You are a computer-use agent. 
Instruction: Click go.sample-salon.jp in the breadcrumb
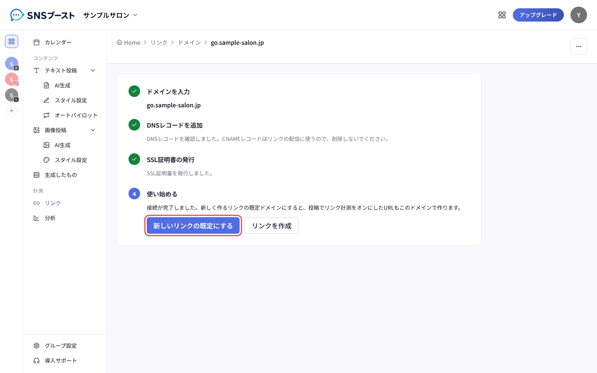tap(237, 42)
